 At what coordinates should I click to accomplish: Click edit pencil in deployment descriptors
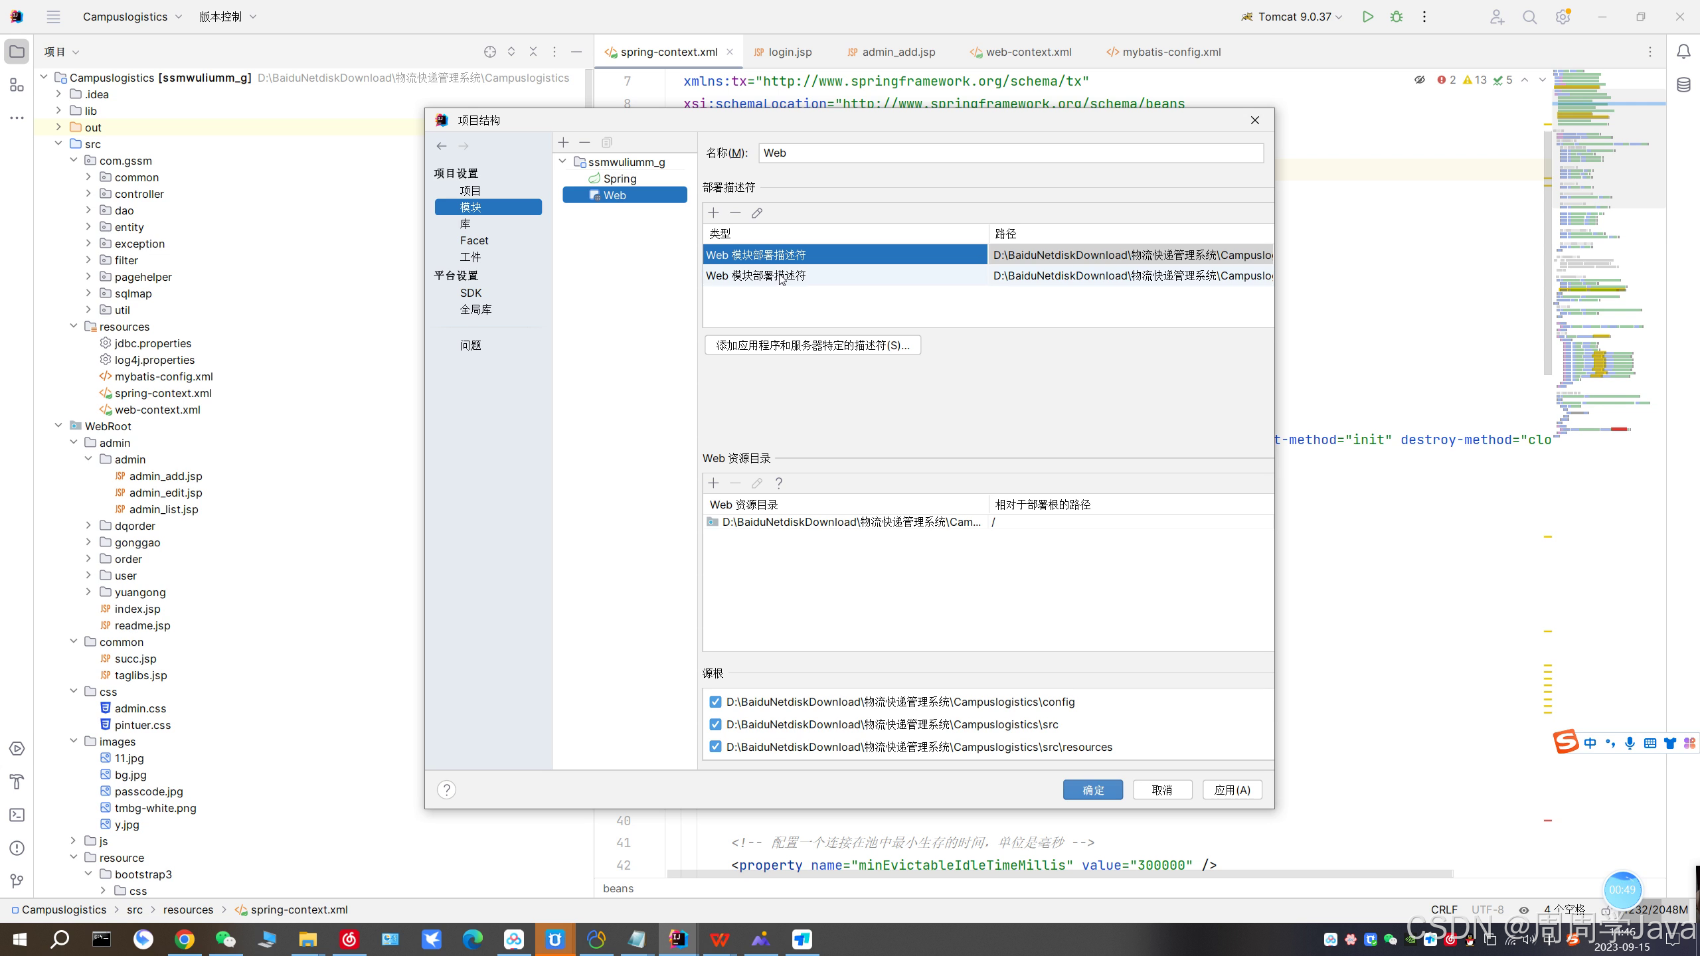pos(757,213)
